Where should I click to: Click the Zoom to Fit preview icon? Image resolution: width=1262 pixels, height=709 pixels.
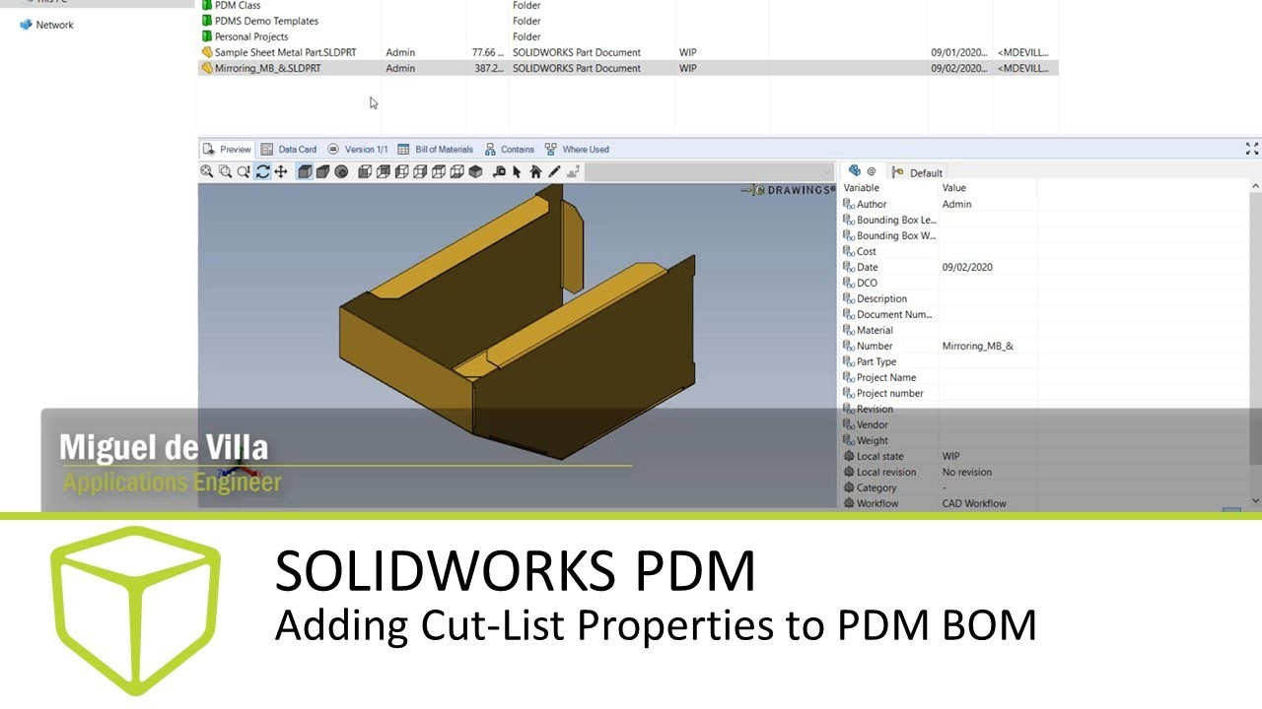[206, 171]
